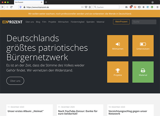Screen dimensions: 160x116
Task: Open the Film nav item
Action: click(44, 22)
